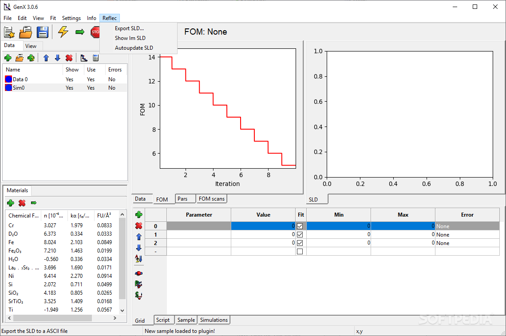Click the green S parameter icon below P
The height and width of the screenshot is (336, 506).
[139, 295]
